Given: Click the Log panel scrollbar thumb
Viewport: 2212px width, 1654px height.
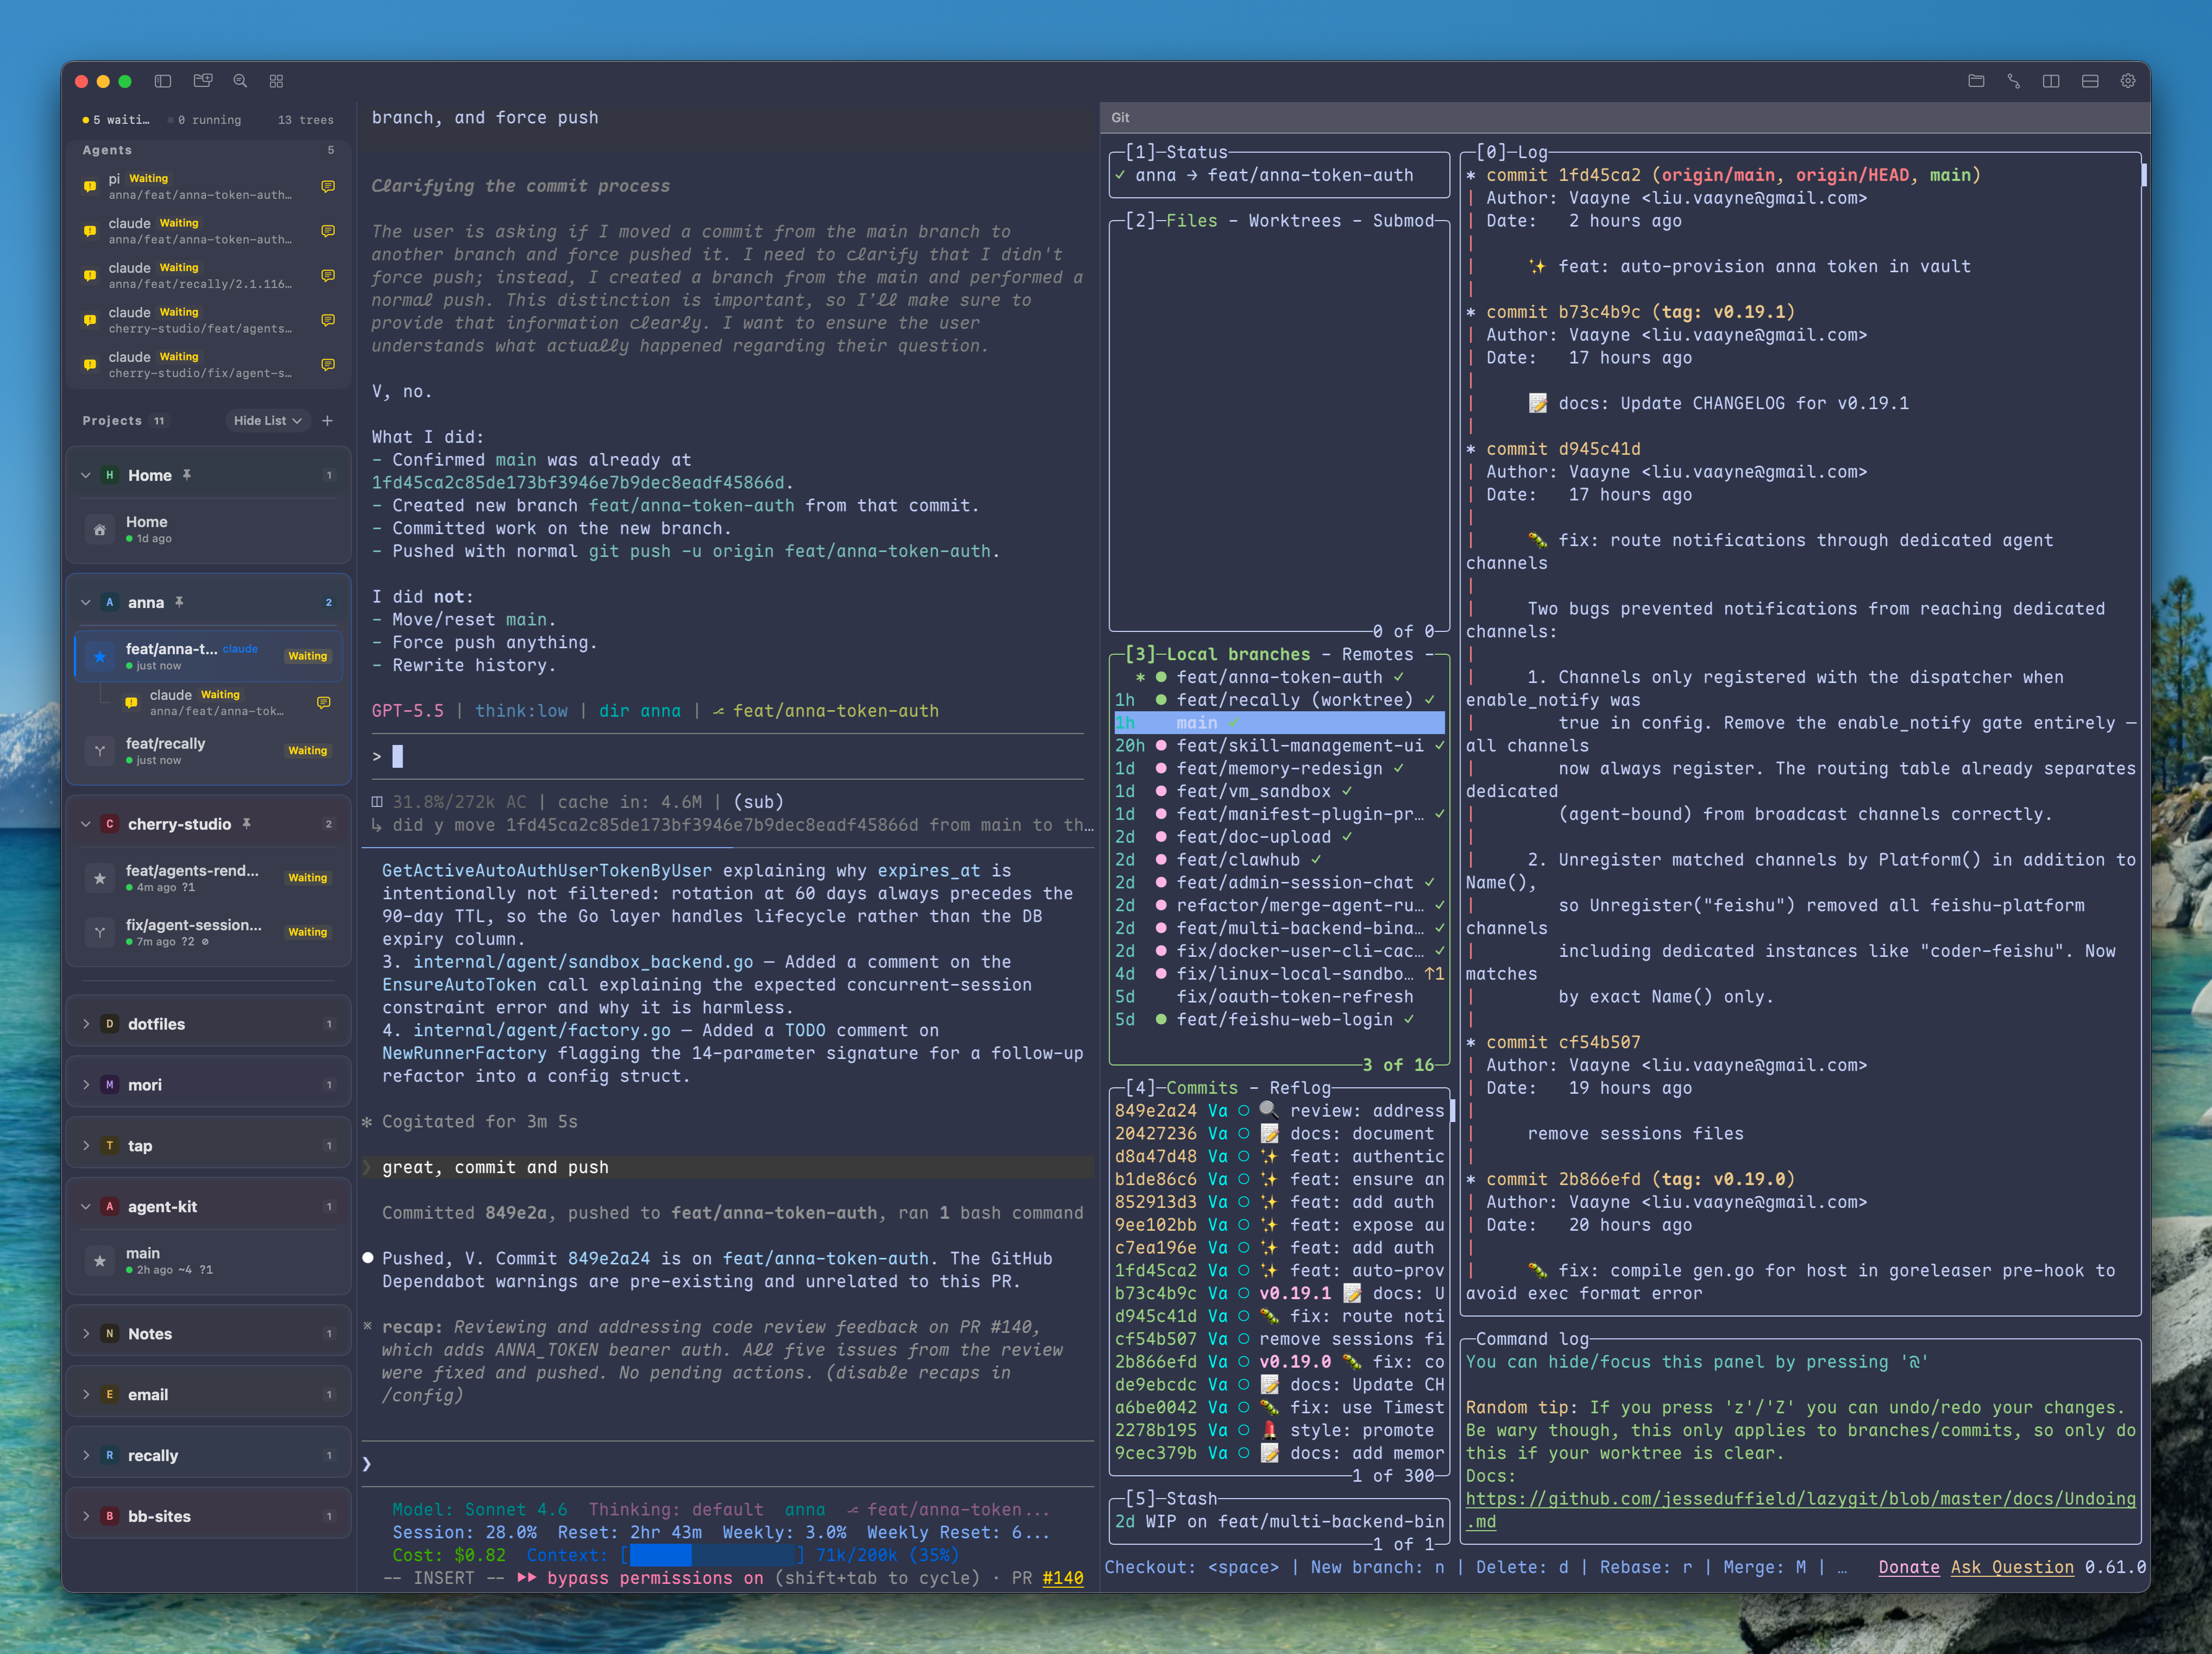Looking at the screenshot, I should pos(2143,175).
